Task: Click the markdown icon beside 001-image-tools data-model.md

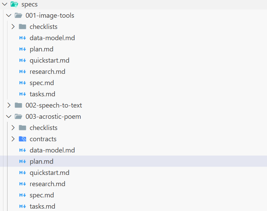Action: (x=22, y=38)
